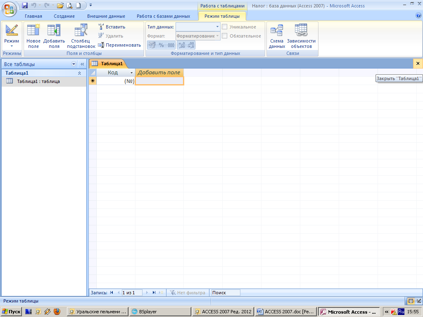Toggle Уникальное checkbox
This screenshot has height=317, width=423.
(224, 27)
